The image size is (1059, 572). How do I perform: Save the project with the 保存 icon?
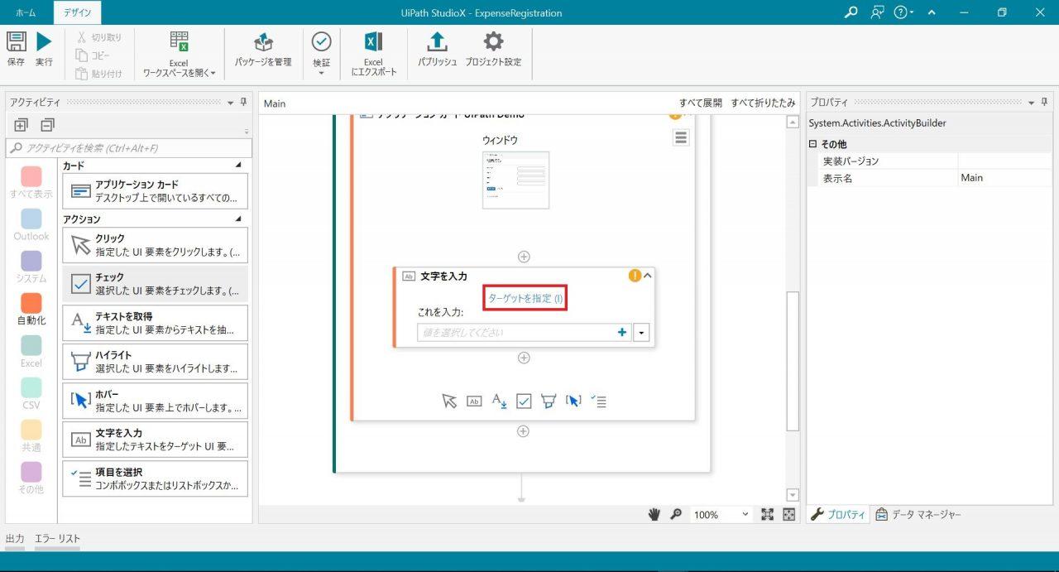tap(16, 48)
